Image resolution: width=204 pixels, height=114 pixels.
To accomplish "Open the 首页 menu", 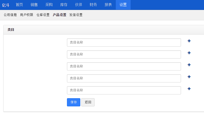I will click(19, 5).
